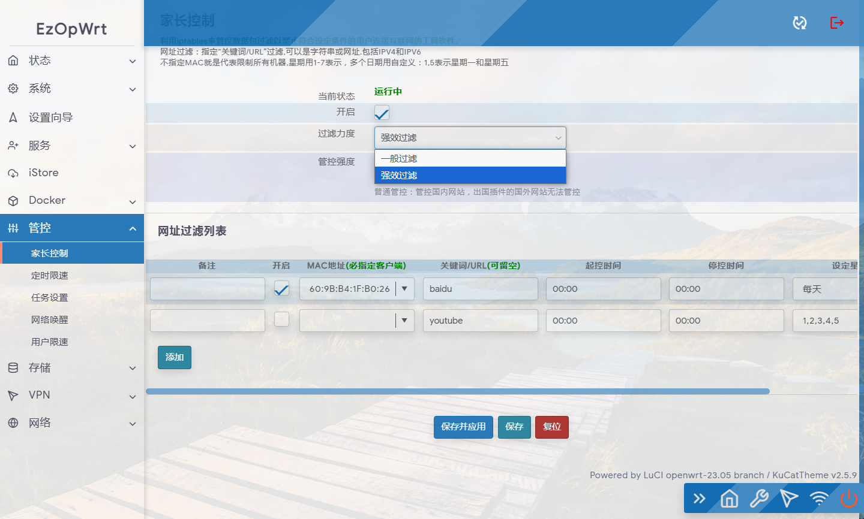This screenshot has height=519, width=864.
Task: Click the 网络 globe icon
Action: (x=13, y=423)
